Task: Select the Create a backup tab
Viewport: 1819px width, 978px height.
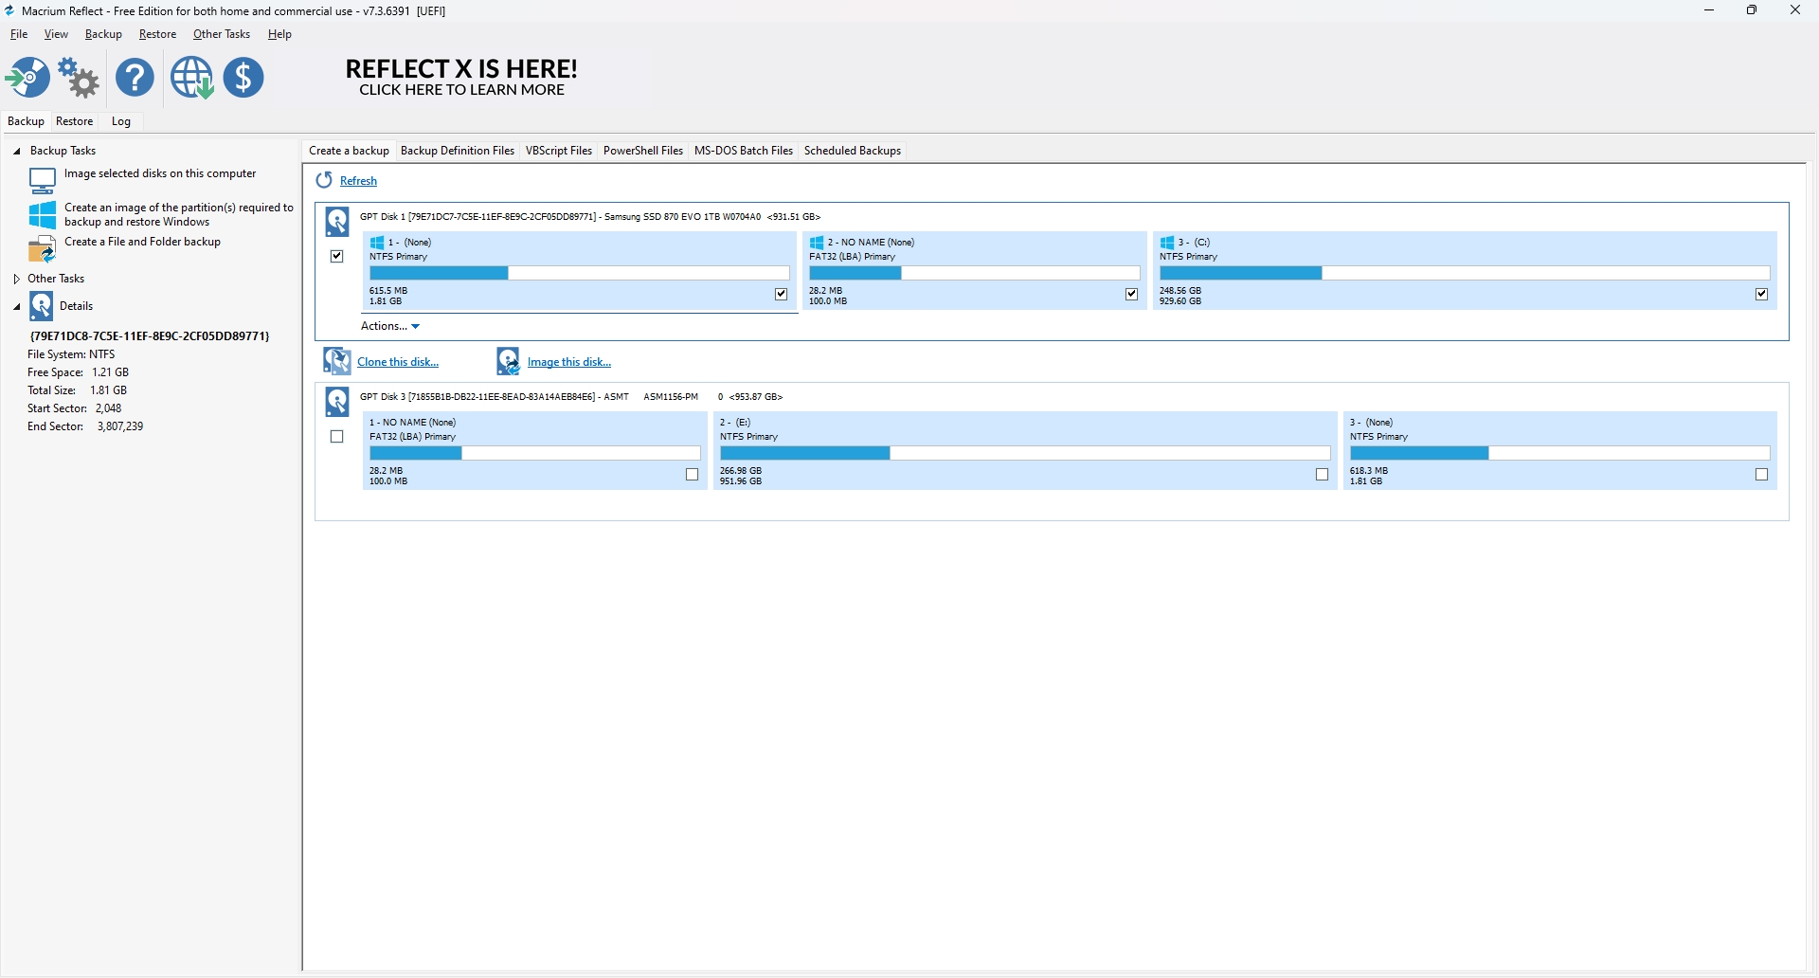Action: point(349,151)
